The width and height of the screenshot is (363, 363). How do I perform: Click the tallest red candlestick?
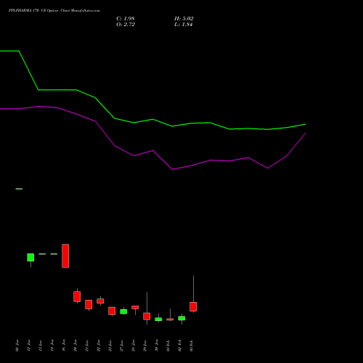[65, 256]
